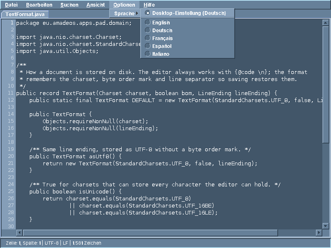
Task: Click the 'return new TextFormat' line
Action: 150,163
